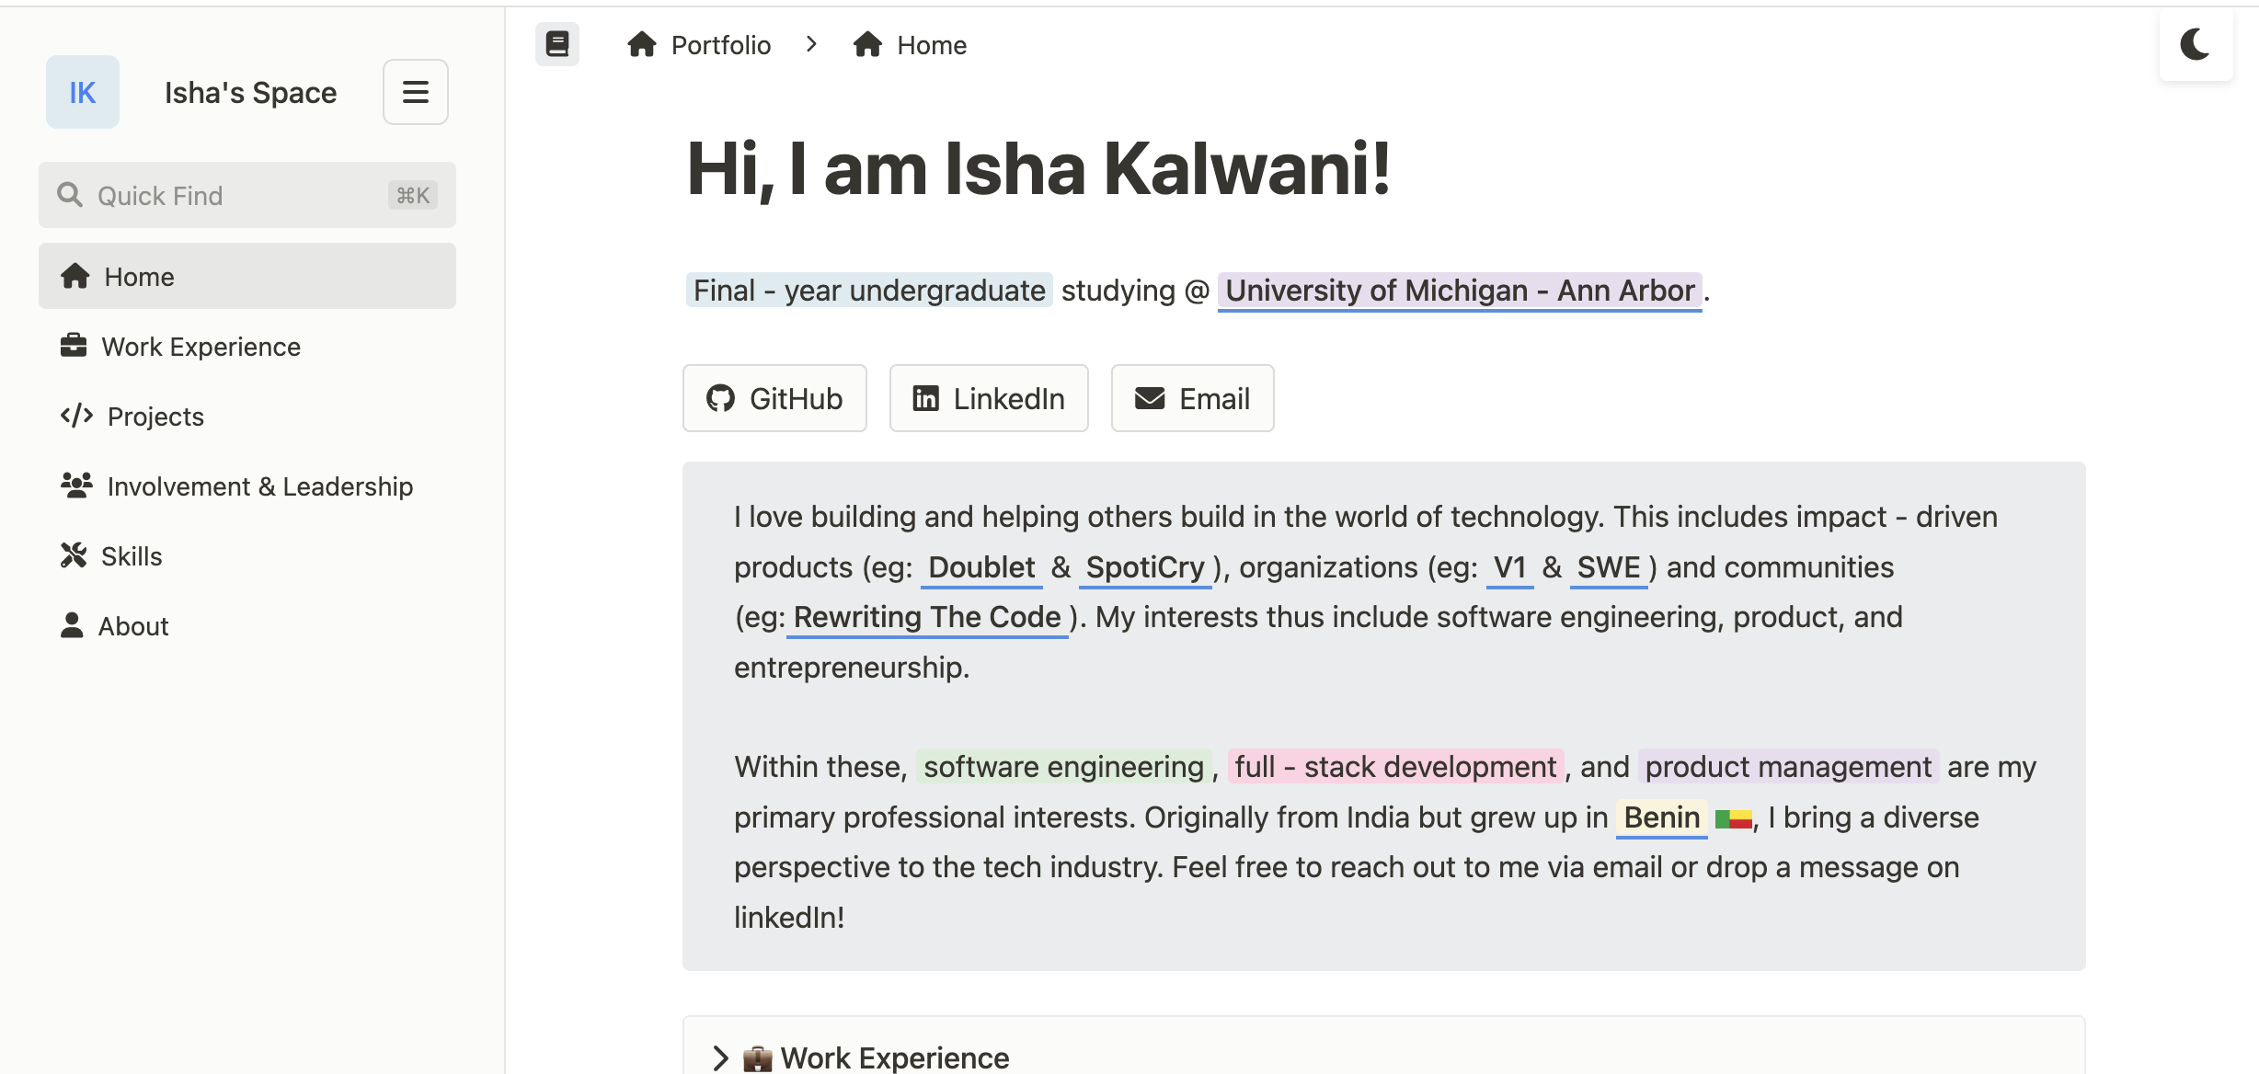The height and width of the screenshot is (1074, 2259).
Task: Click the Benin link
Action: pos(1661,817)
